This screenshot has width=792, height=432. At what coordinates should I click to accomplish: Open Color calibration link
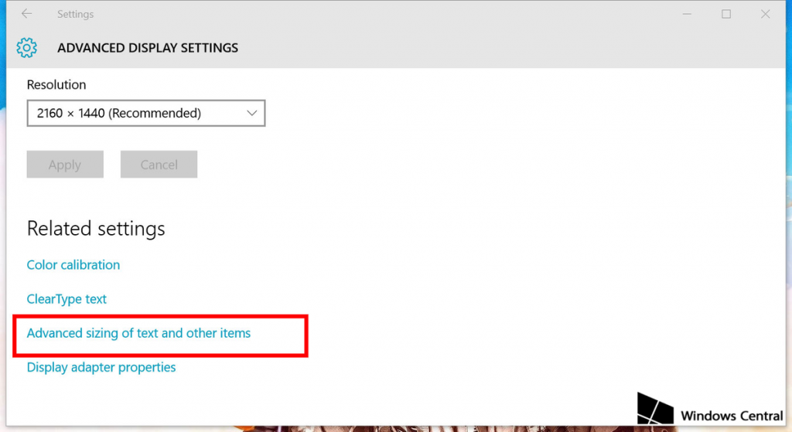tap(73, 265)
